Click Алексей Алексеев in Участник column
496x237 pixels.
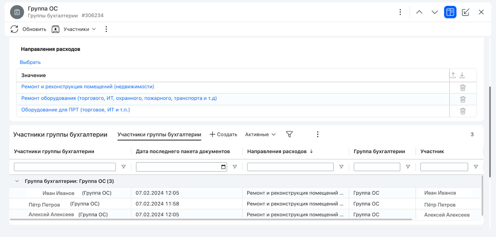click(447, 215)
